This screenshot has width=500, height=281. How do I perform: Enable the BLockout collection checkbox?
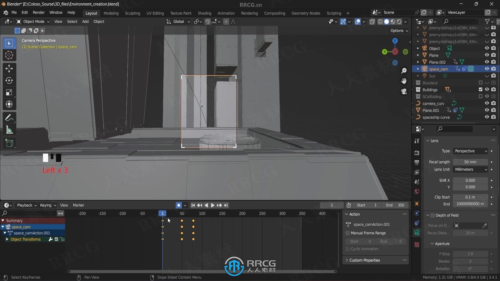click(x=480, y=83)
